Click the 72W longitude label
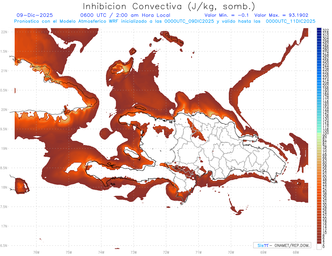Screen dimensions: 332x256 166,252
